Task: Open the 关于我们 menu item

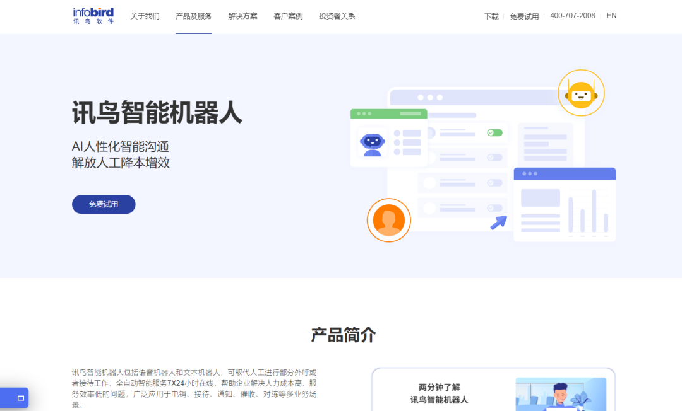Action: (145, 16)
